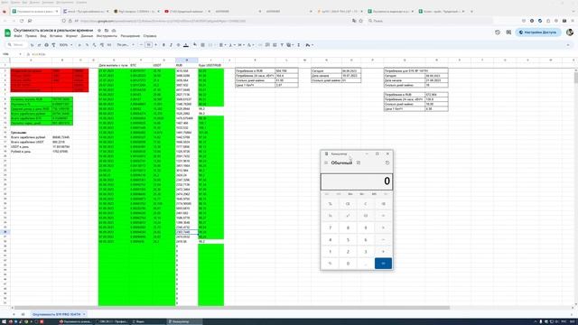Open horizontal align dropdown
The image size is (578, 325).
[222, 45]
